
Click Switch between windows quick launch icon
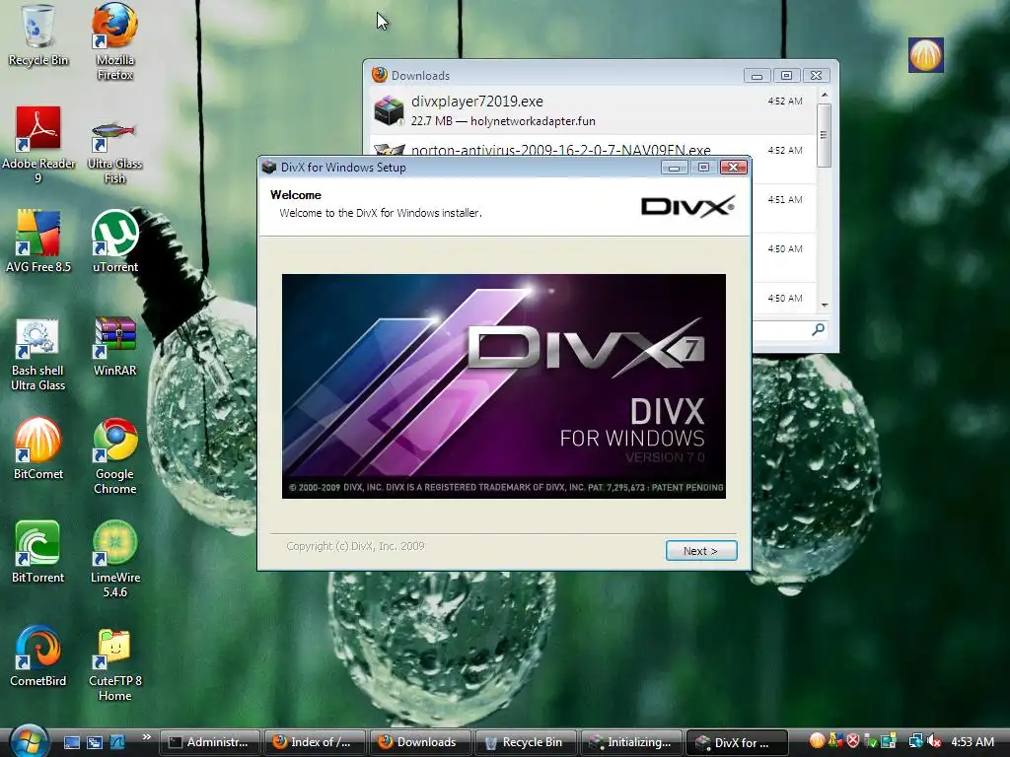coord(95,742)
